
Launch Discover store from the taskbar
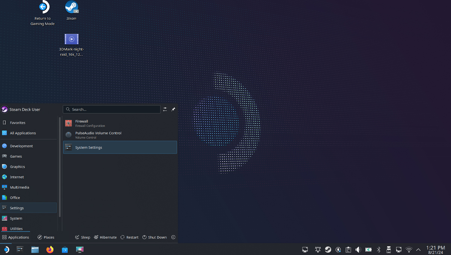[x=65, y=249]
